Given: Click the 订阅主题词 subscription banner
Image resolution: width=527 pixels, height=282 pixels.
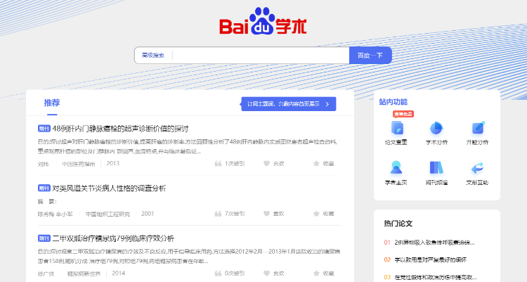Looking at the screenshot, I should [289, 104].
